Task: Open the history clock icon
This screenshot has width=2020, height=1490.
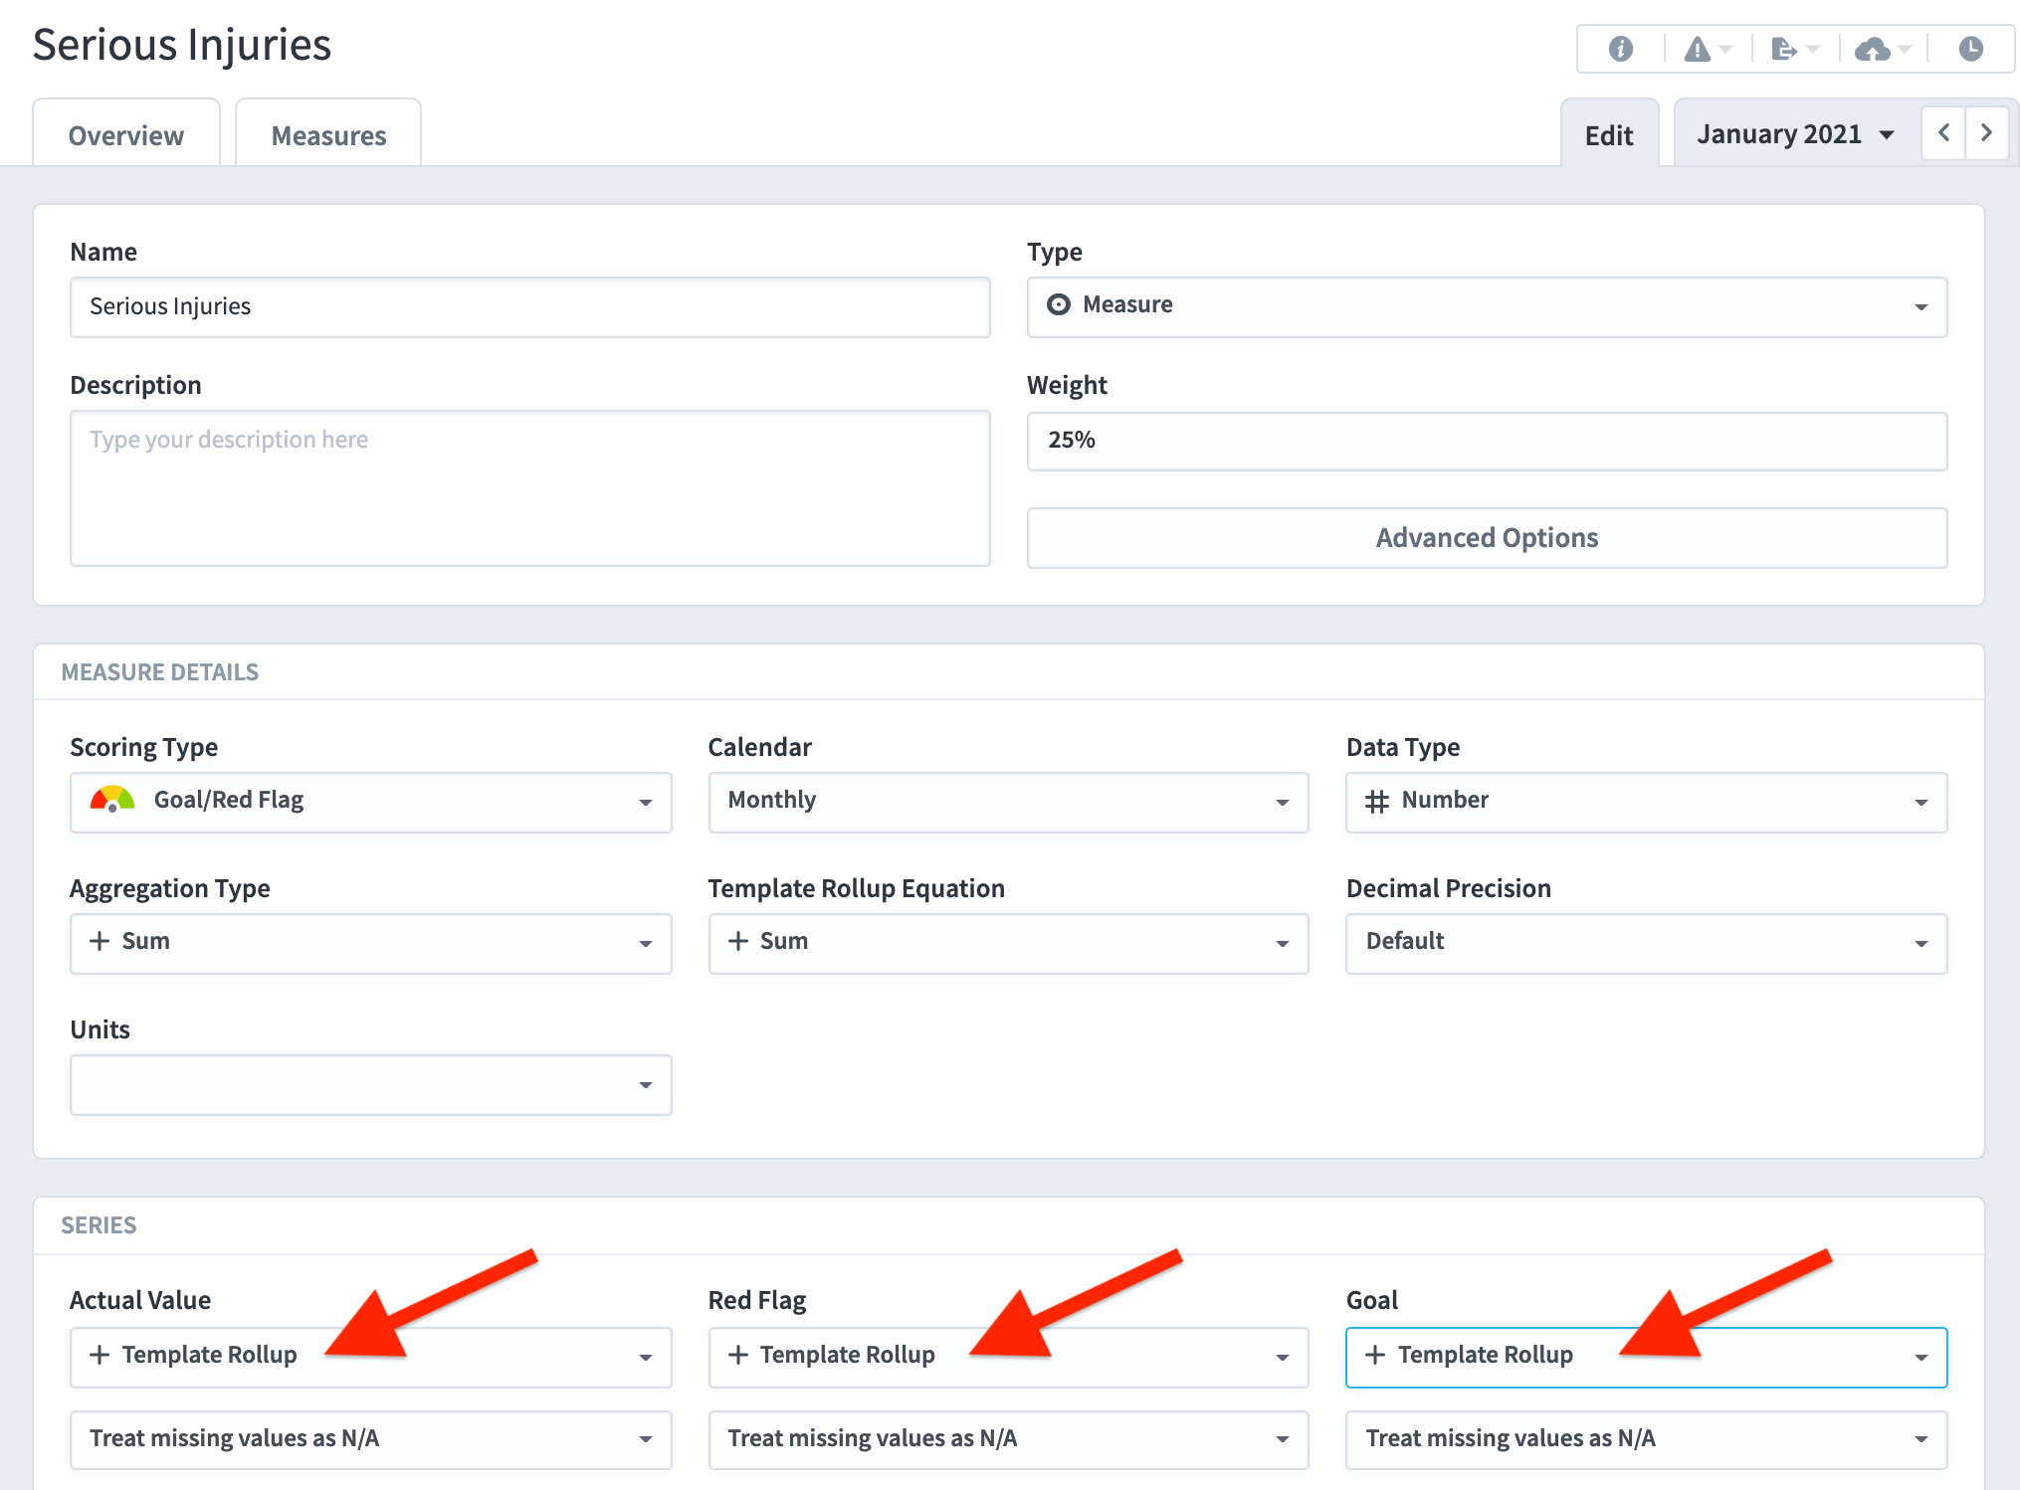Action: click(x=1969, y=47)
